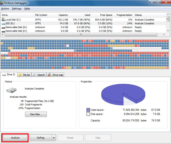Click the drive list horizontal scrollbar thumb
Image resolution: width=171 pixels, height=144 pixels.
pos(81,35)
